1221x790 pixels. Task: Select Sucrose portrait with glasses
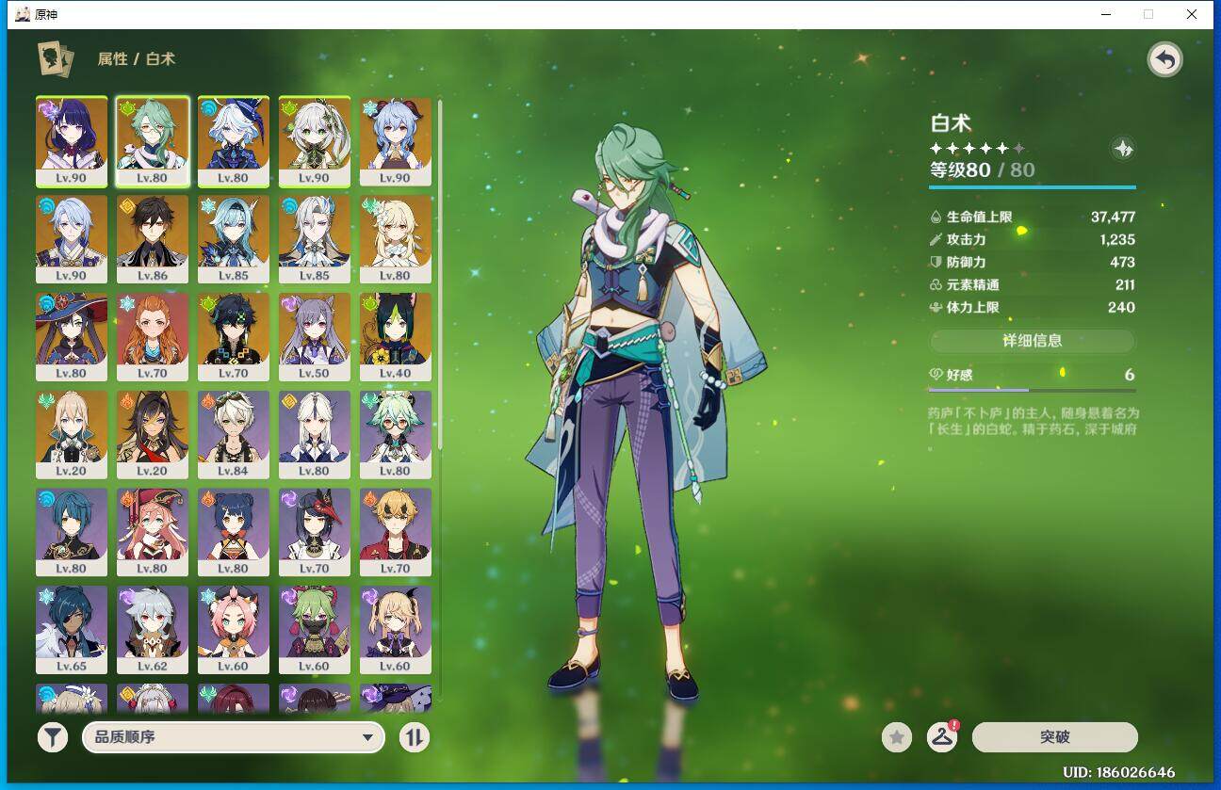[x=396, y=435]
